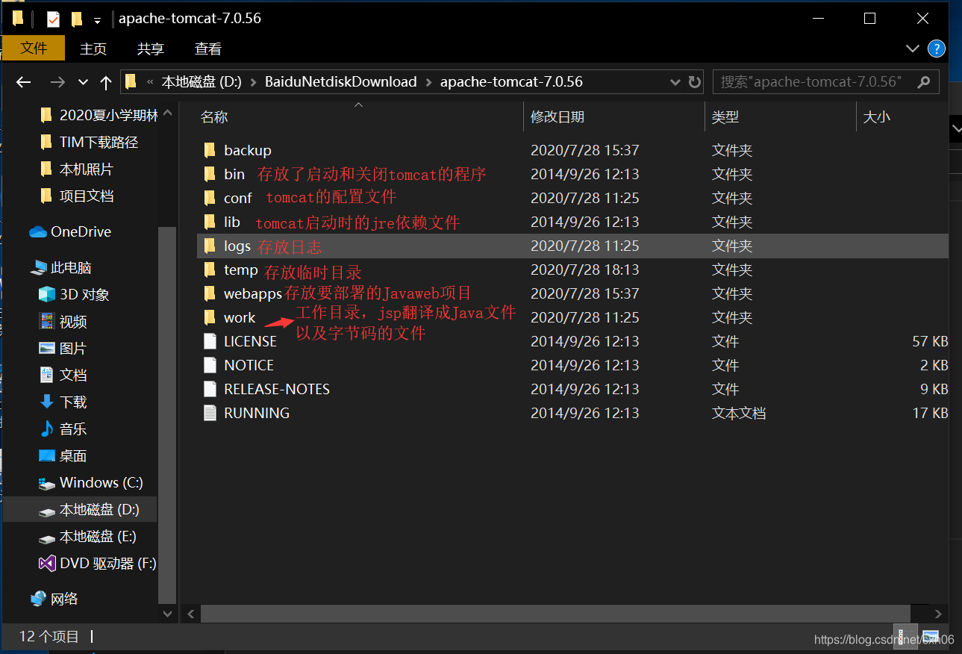Open 图片 in navigation pane
This screenshot has width=962, height=654.
pos(63,348)
